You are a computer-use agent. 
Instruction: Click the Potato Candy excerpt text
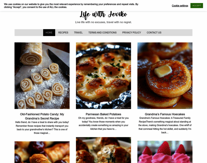pyautogui.click(x=42, y=128)
